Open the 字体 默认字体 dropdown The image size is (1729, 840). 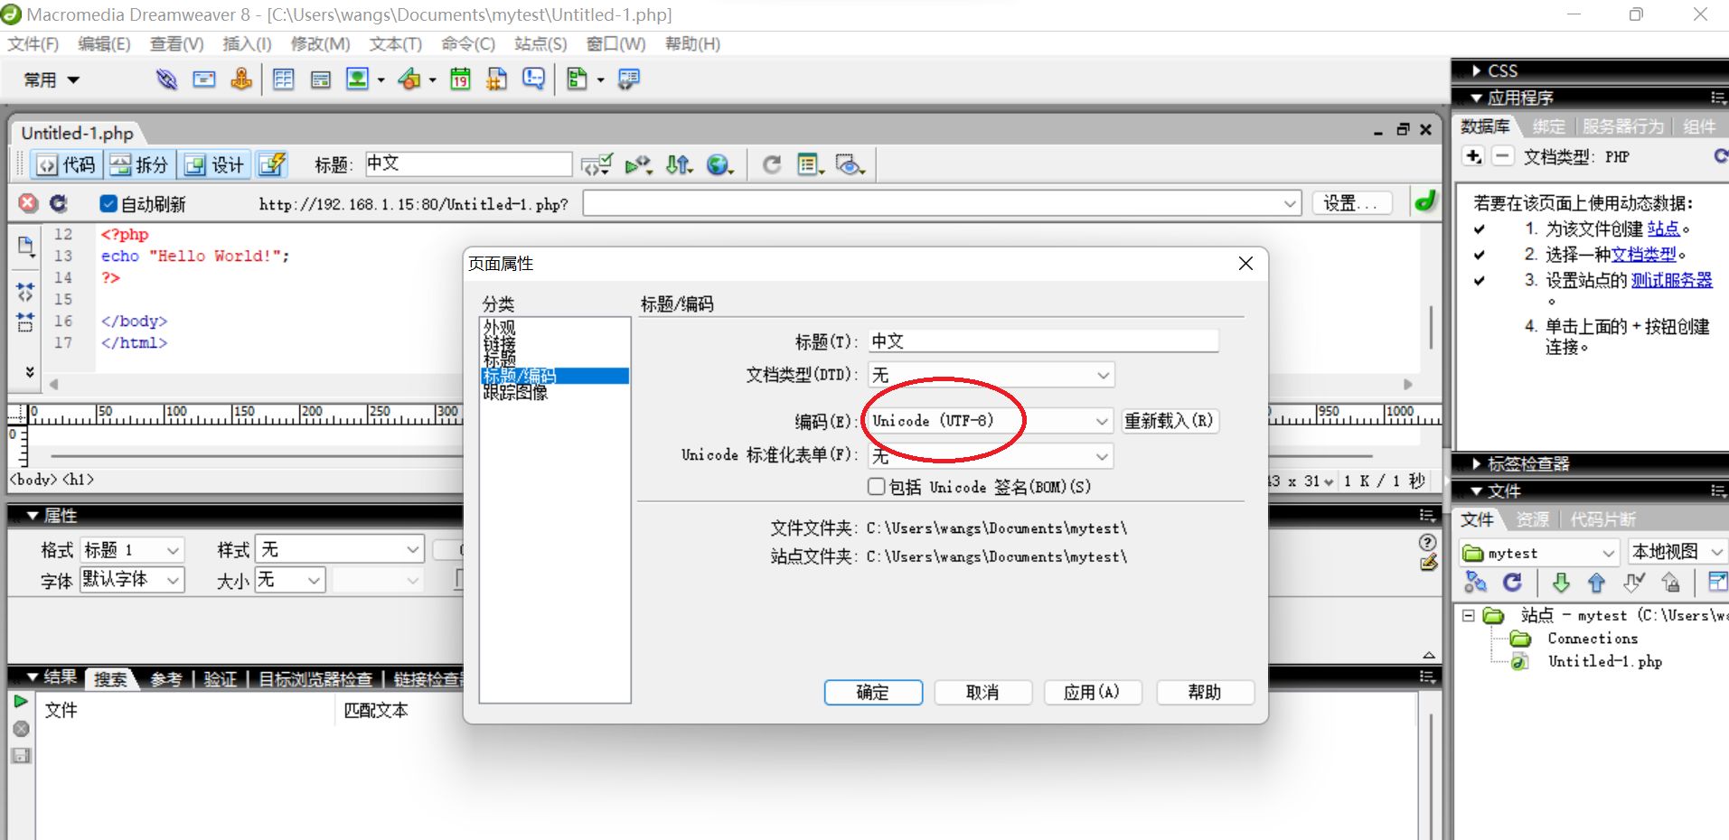coord(133,579)
